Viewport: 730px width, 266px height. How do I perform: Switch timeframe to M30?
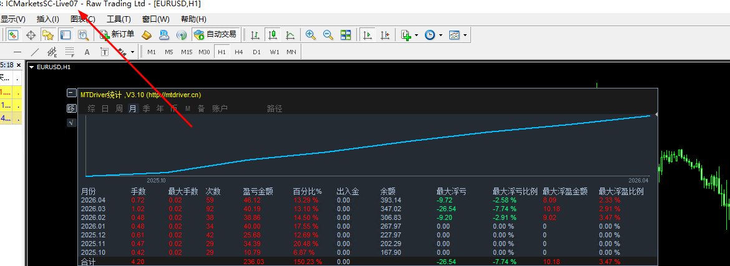tap(204, 52)
